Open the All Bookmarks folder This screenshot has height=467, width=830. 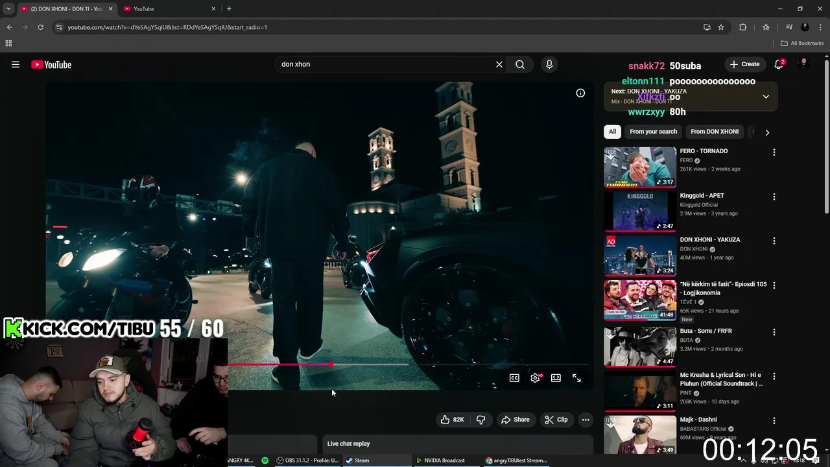(x=802, y=43)
